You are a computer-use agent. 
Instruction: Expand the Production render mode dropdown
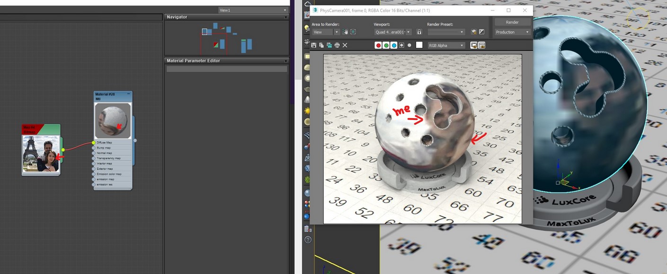click(512, 32)
